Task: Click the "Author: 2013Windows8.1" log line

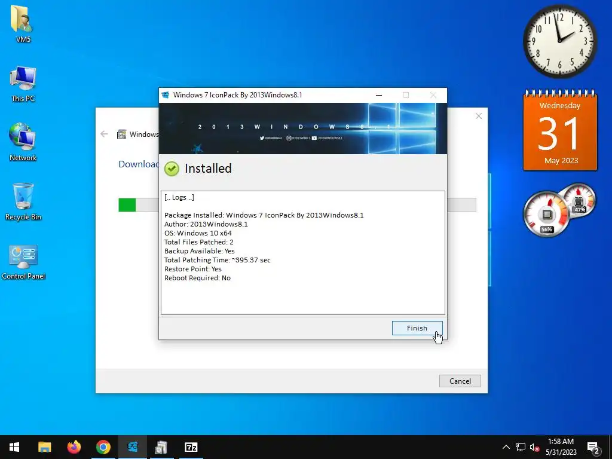Action: click(x=206, y=224)
